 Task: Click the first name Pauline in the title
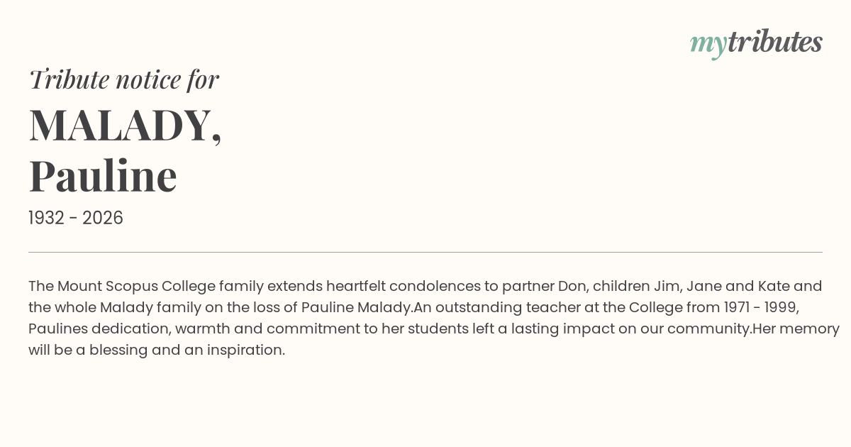pos(103,176)
